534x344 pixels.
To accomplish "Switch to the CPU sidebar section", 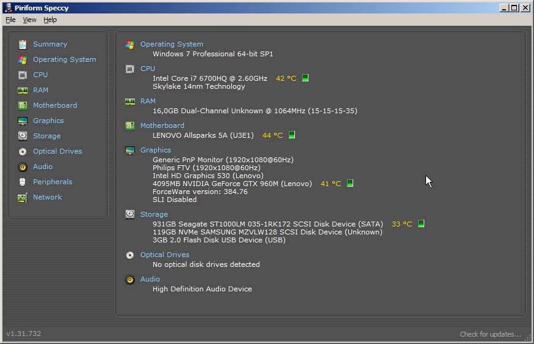I will tap(40, 75).
